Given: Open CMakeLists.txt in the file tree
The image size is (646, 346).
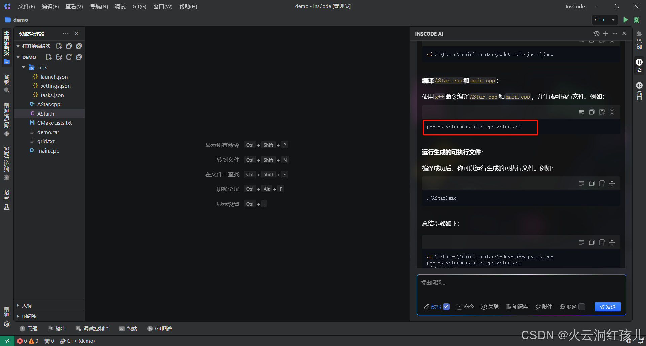Looking at the screenshot, I should point(55,123).
